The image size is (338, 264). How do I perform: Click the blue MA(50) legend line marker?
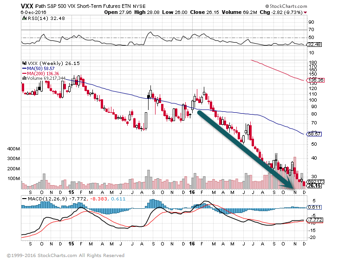(x=24, y=69)
